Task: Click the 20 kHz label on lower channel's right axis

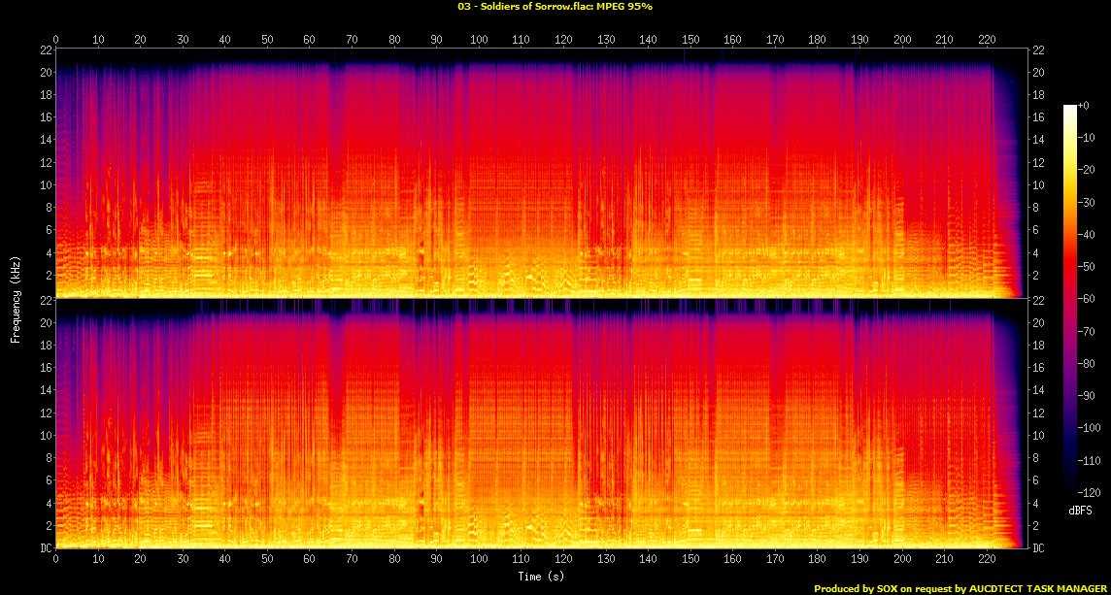Action: coord(1036,323)
